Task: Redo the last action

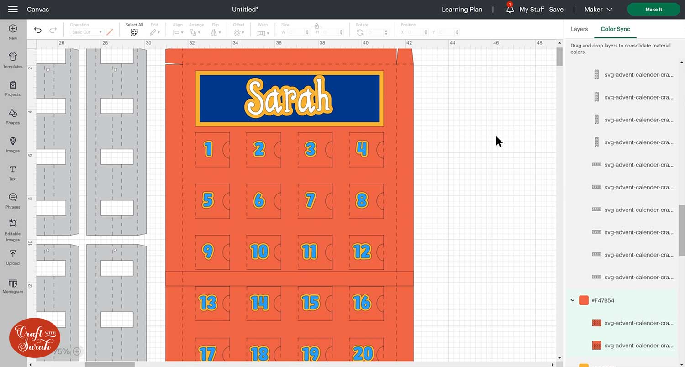Action: coord(53,31)
